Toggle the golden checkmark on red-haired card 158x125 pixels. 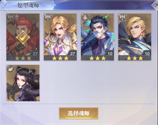[x=23, y=37]
